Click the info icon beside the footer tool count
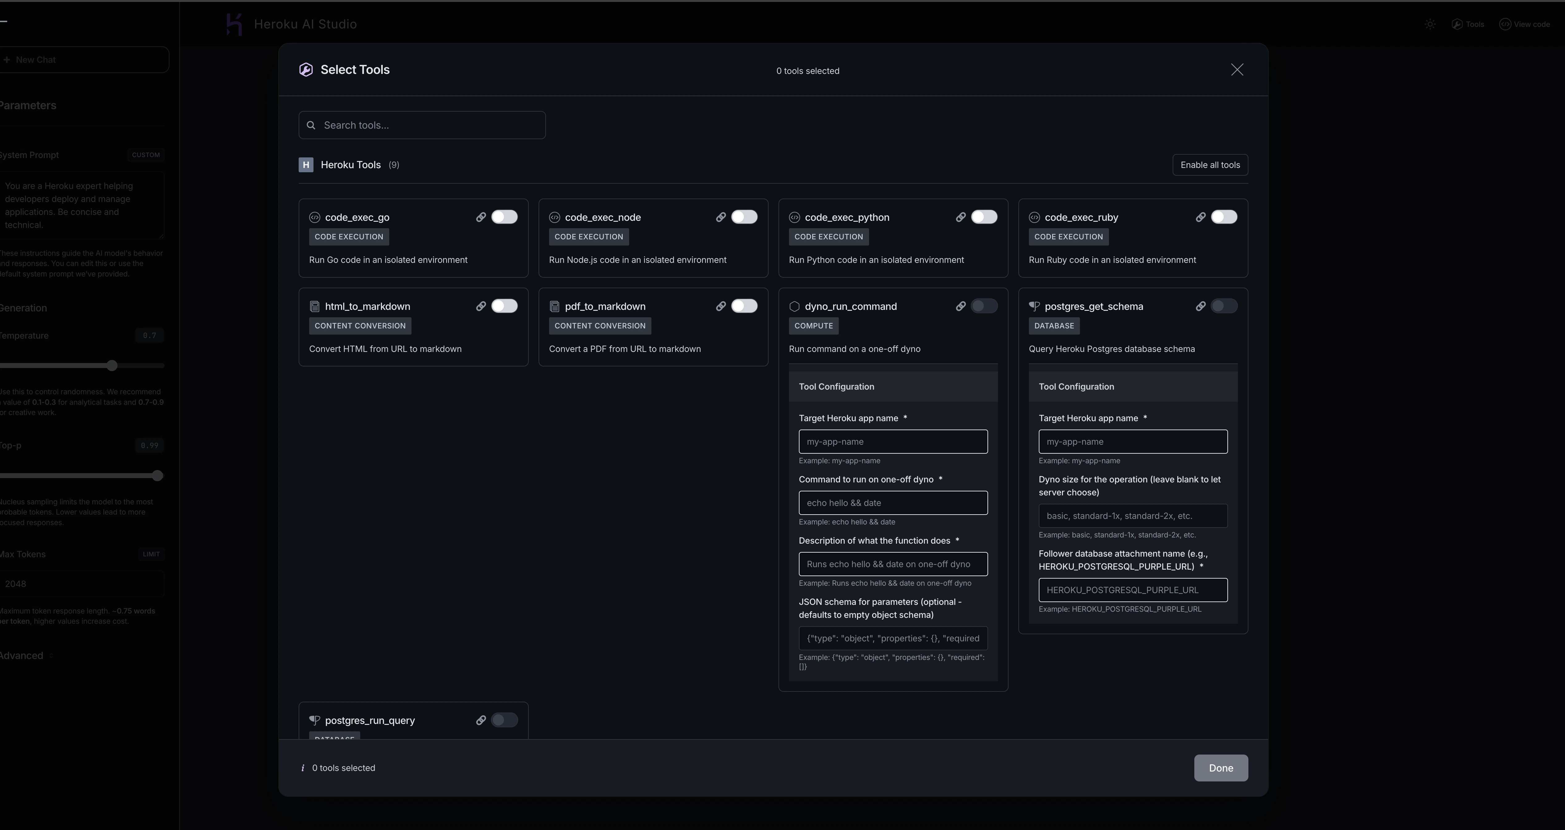The height and width of the screenshot is (830, 1565). coord(303,768)
